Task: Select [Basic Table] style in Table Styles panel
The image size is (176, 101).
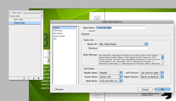Action: pos(25,19)
